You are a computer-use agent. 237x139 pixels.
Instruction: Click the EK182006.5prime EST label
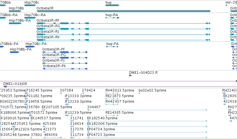click(x=102, y=124)
